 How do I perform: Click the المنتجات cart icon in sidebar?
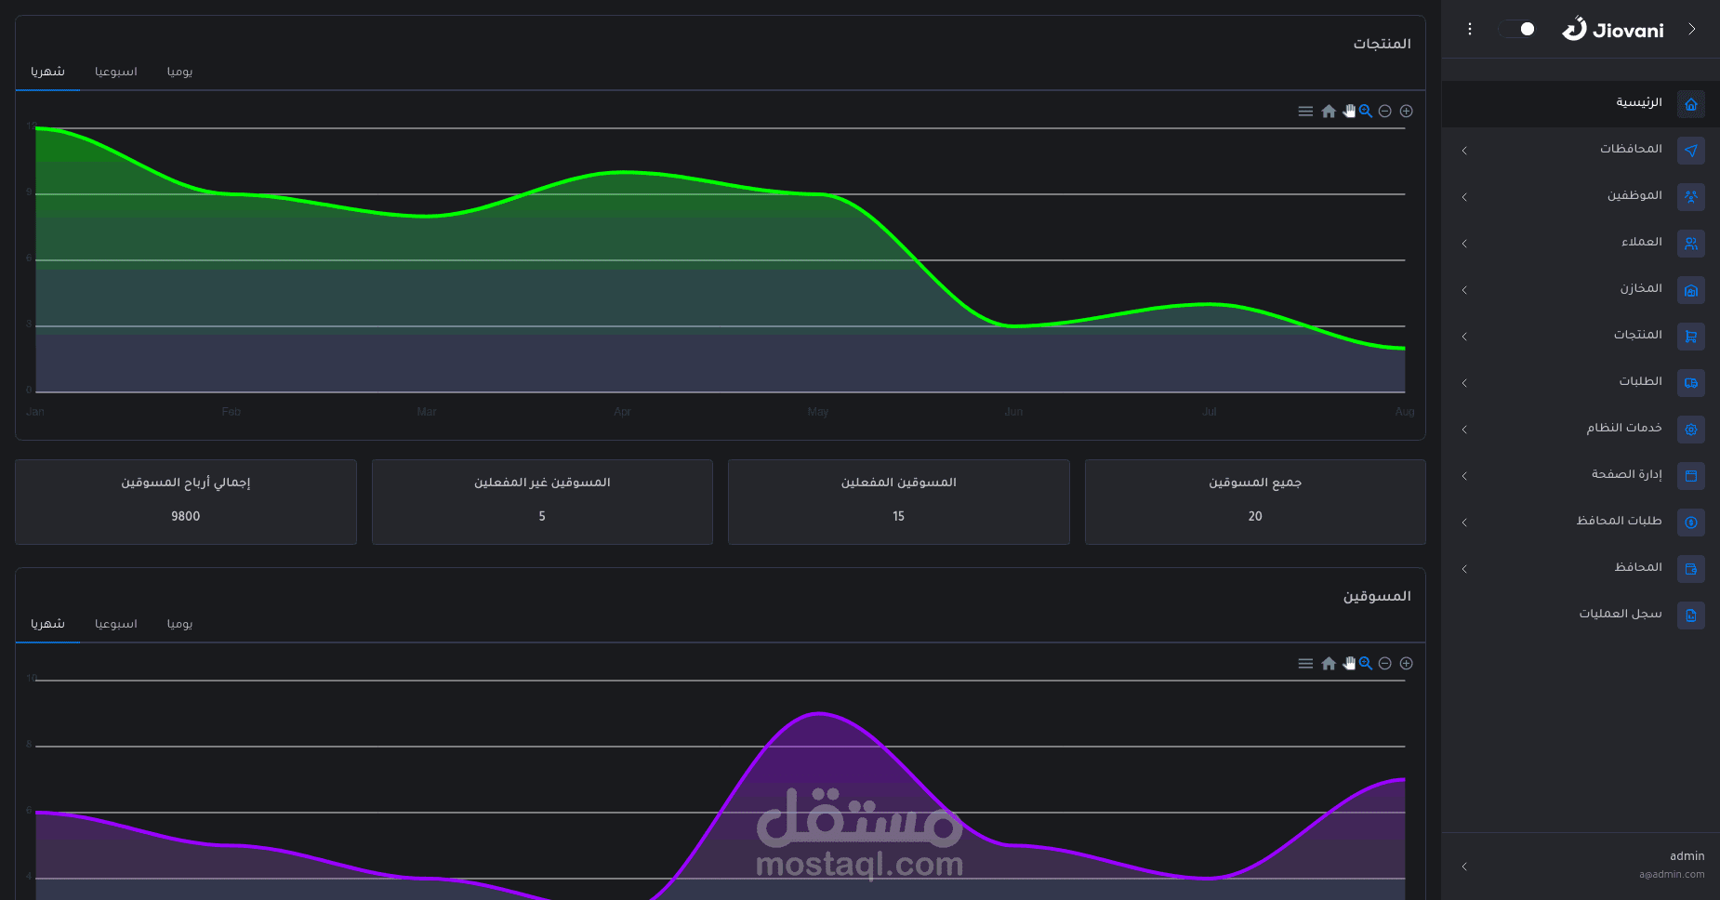(1691, 337)
